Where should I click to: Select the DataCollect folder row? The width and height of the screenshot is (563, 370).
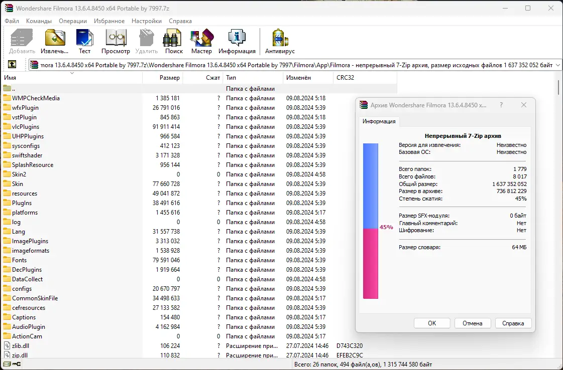tap(199, 279)
